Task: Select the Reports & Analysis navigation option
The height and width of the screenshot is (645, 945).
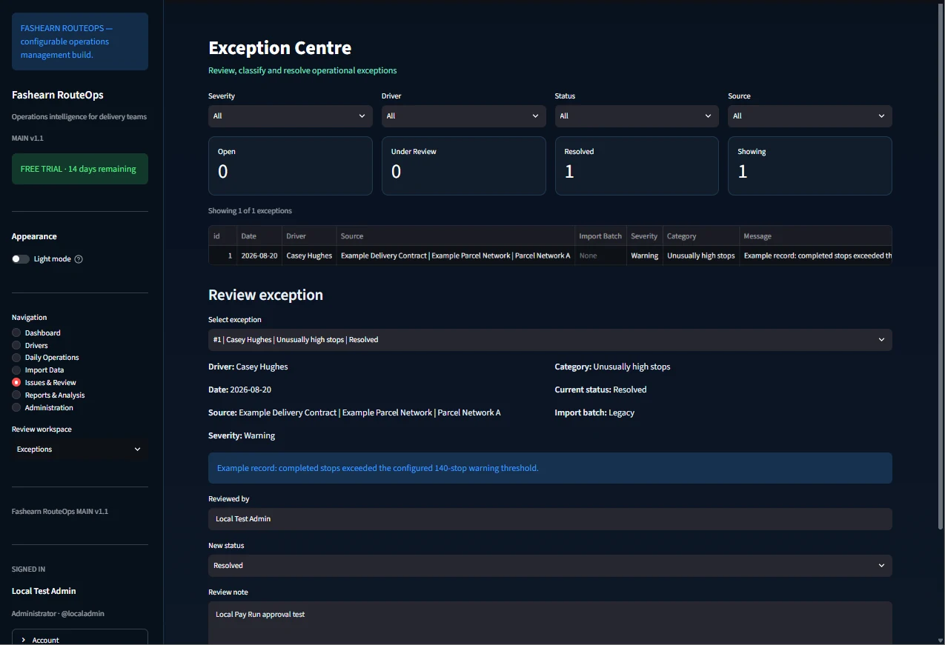Action: click(x=48, y=395)
